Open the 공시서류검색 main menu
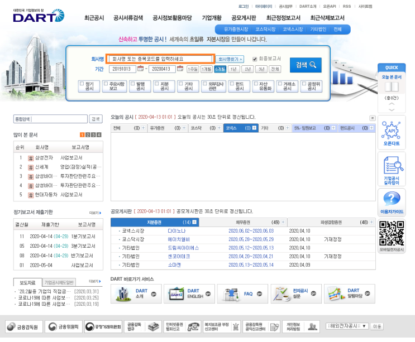Image resolution: width=415 pixels, height=342 pixels. pos(128,18)
